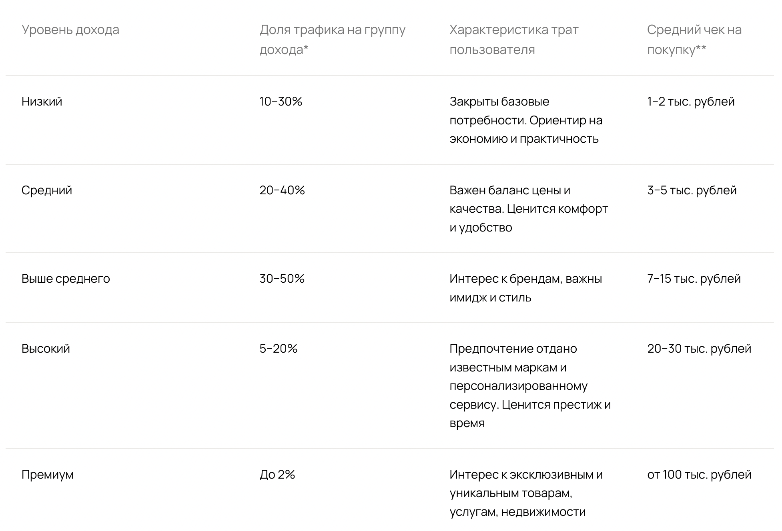Click the "20–40%" traffic share value
This screenshot has width=782, height=531.
(x=282, y=190)
